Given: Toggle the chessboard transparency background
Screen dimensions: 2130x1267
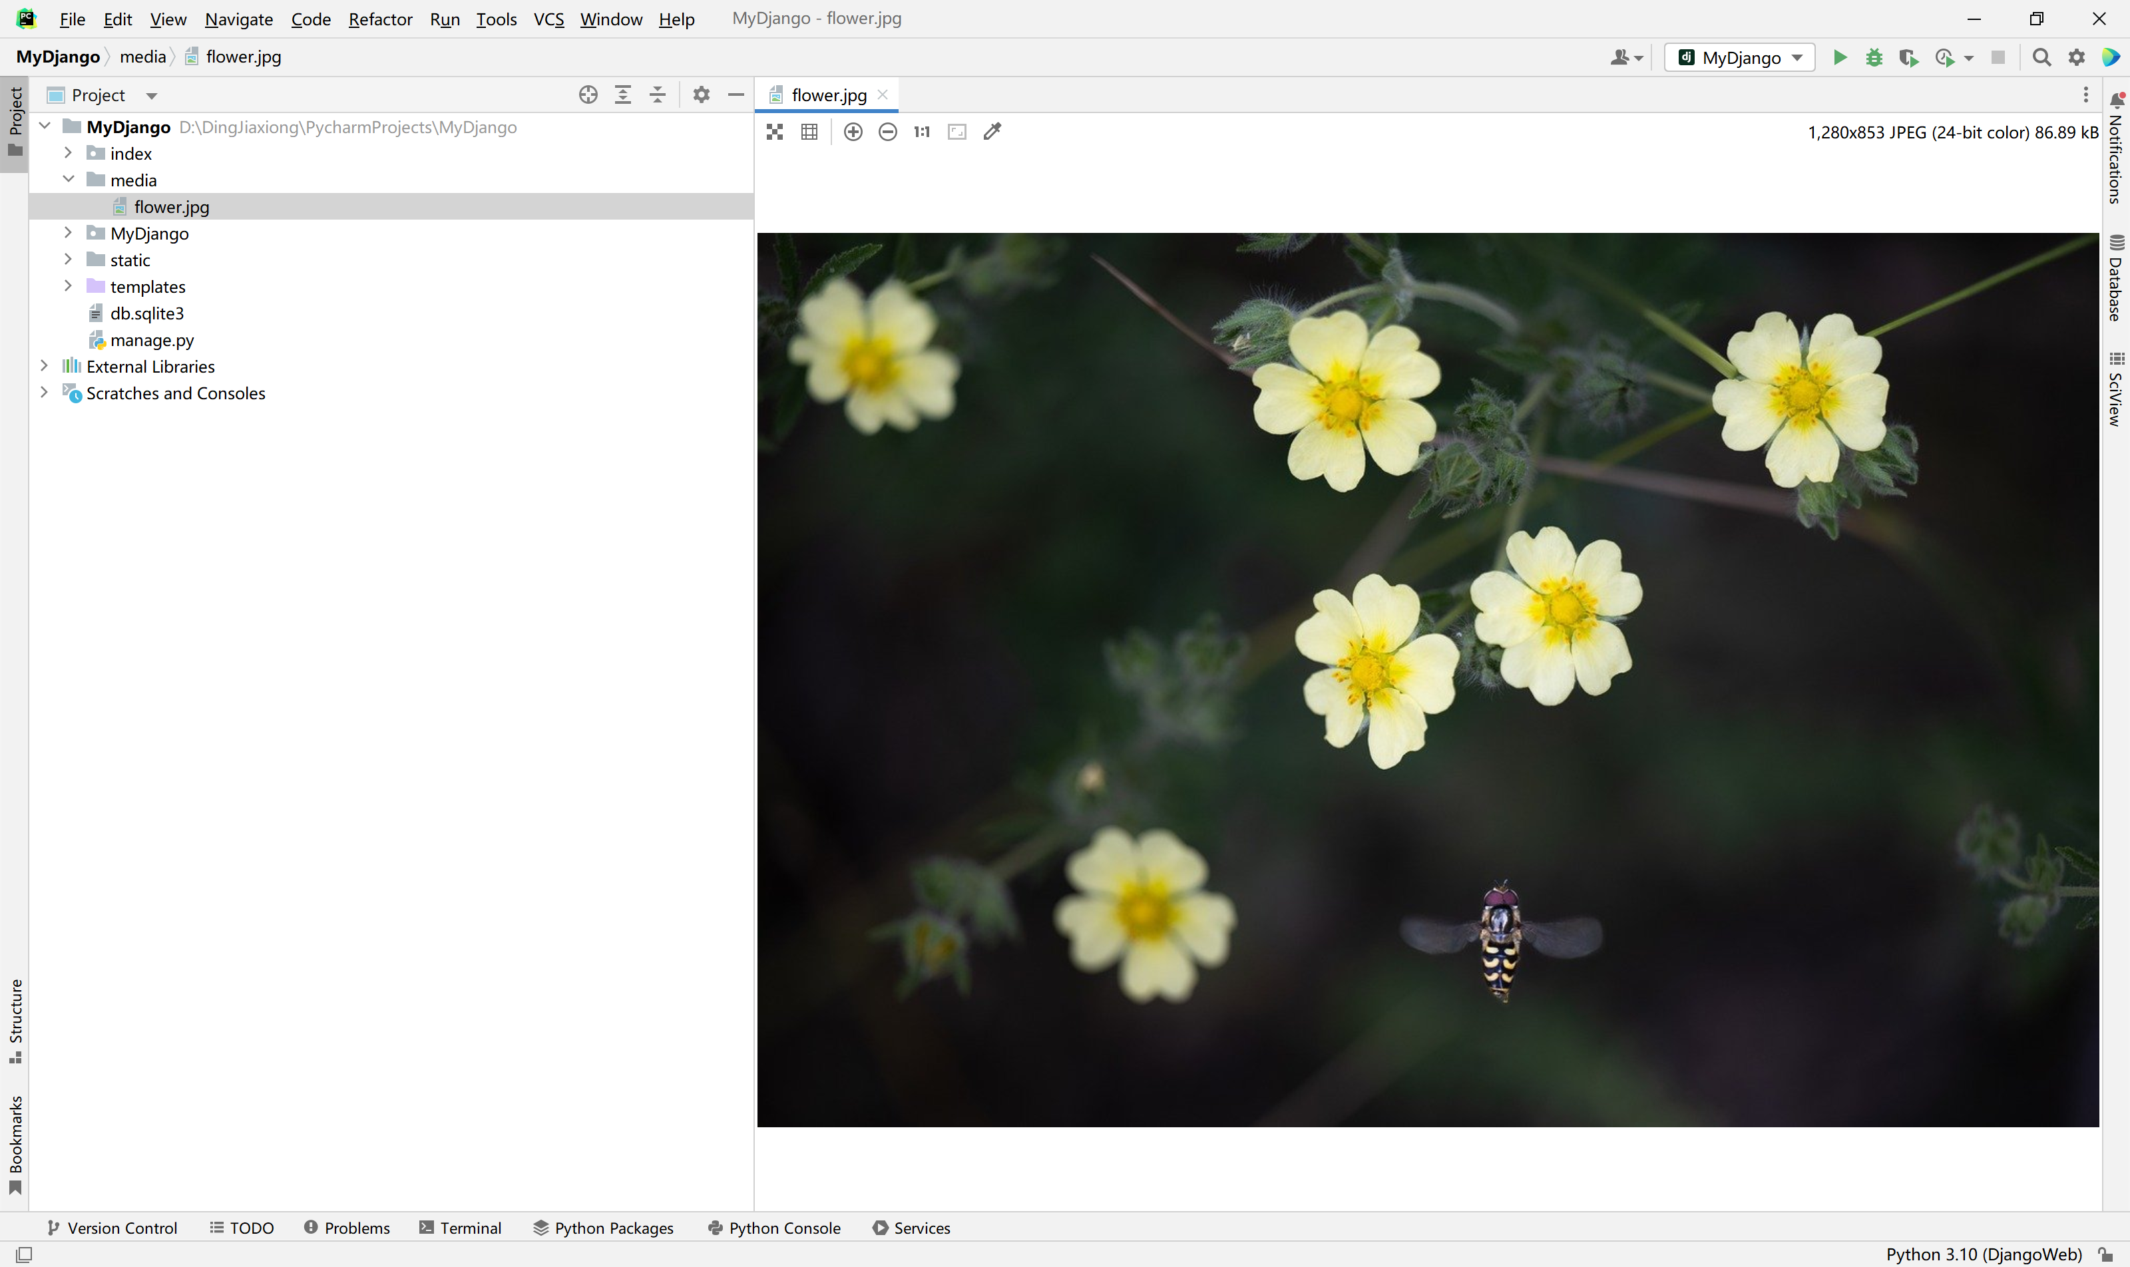Looking at the screenshot, I should 775,132.
